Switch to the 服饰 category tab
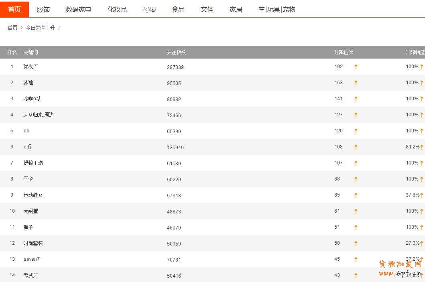Viewport: 425px width, 282px height. click(43, 9)
